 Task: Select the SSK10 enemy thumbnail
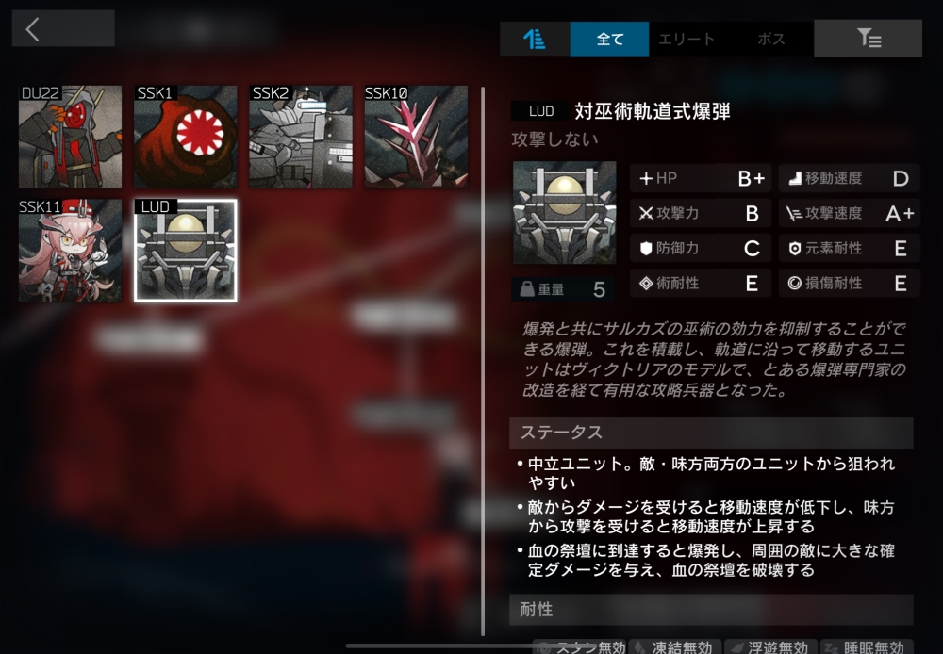(416, 137)
